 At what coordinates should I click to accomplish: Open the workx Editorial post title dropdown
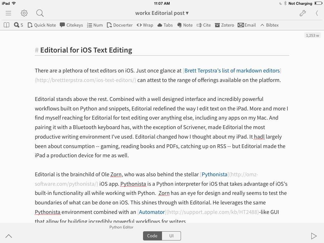click(x=162, y=13)
